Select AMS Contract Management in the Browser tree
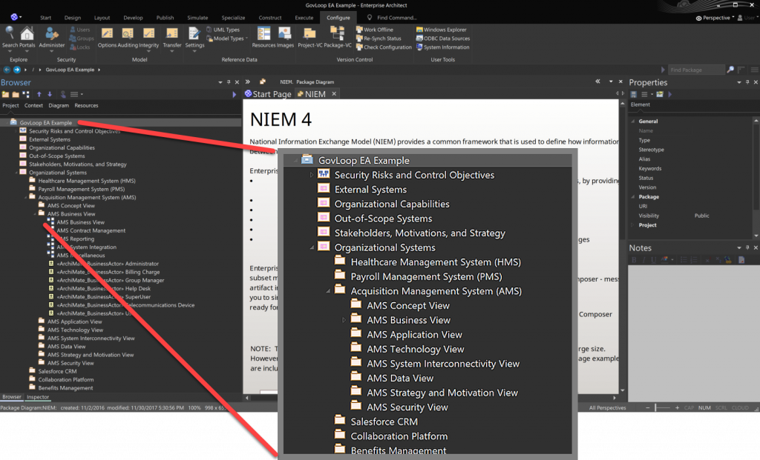This screenshot has width=760, height=460. tap(91, 230)
